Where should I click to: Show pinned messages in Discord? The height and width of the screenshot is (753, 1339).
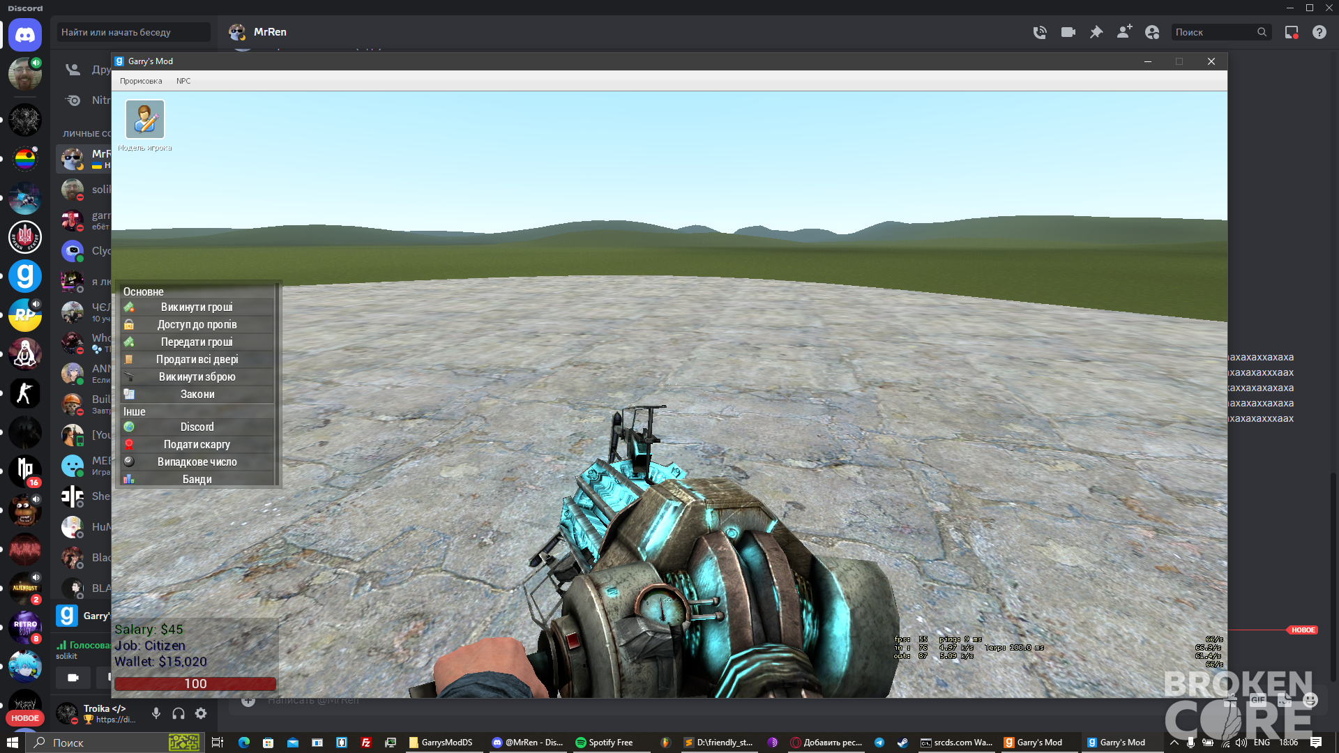coord(1096,32)
